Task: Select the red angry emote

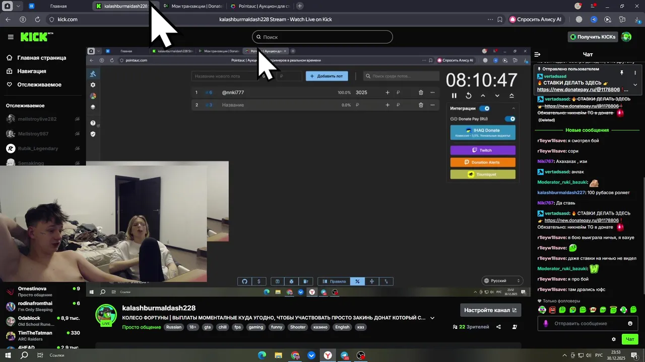Action: [x=552, y=310]
